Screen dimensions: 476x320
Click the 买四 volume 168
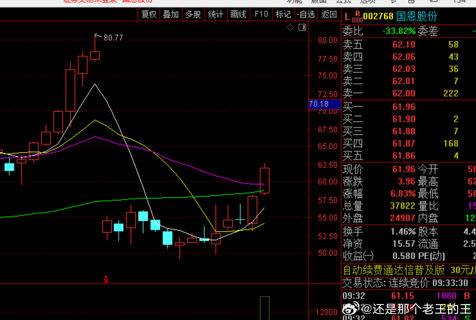(x=451, y=143)
